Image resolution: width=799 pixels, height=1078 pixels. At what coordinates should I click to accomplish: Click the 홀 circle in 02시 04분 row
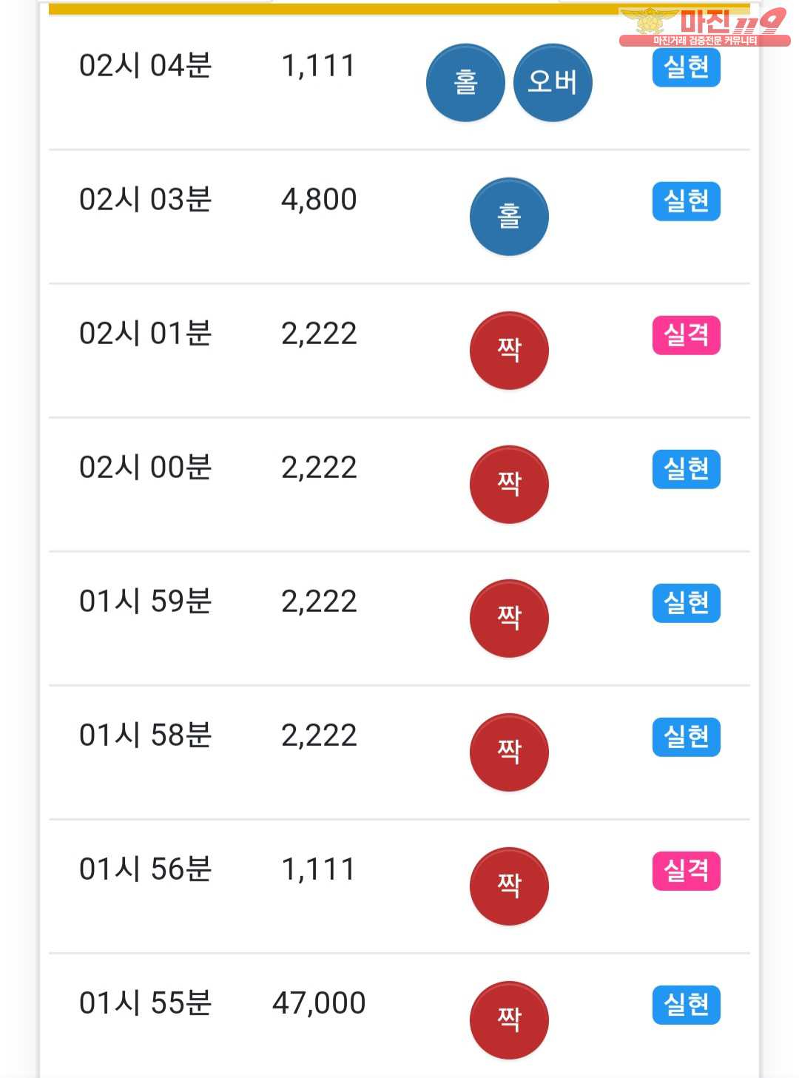click(x=465, y=82)
